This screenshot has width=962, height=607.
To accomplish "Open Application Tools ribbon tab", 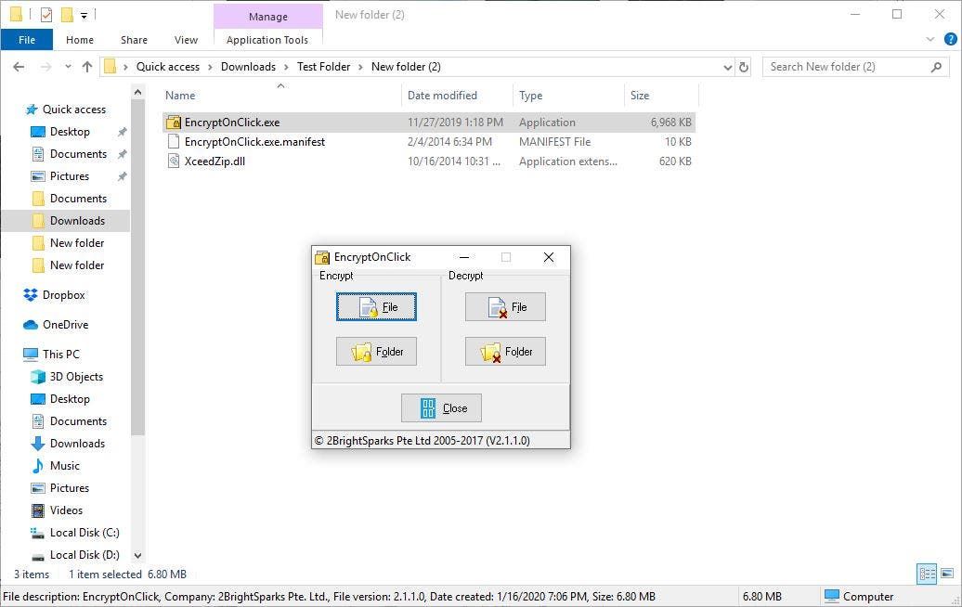I will (x=267, y=40).
